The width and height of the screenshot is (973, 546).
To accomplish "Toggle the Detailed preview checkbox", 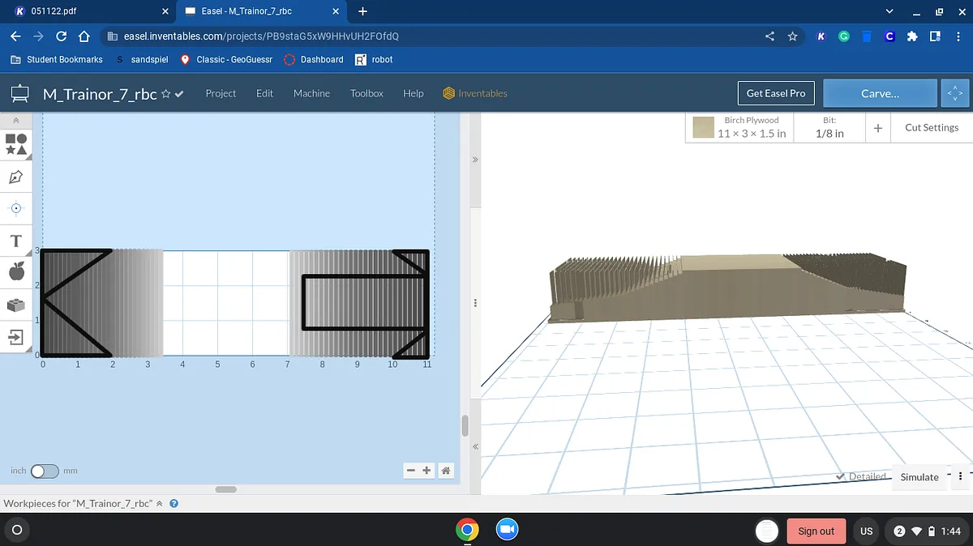I will coord(841,476).
